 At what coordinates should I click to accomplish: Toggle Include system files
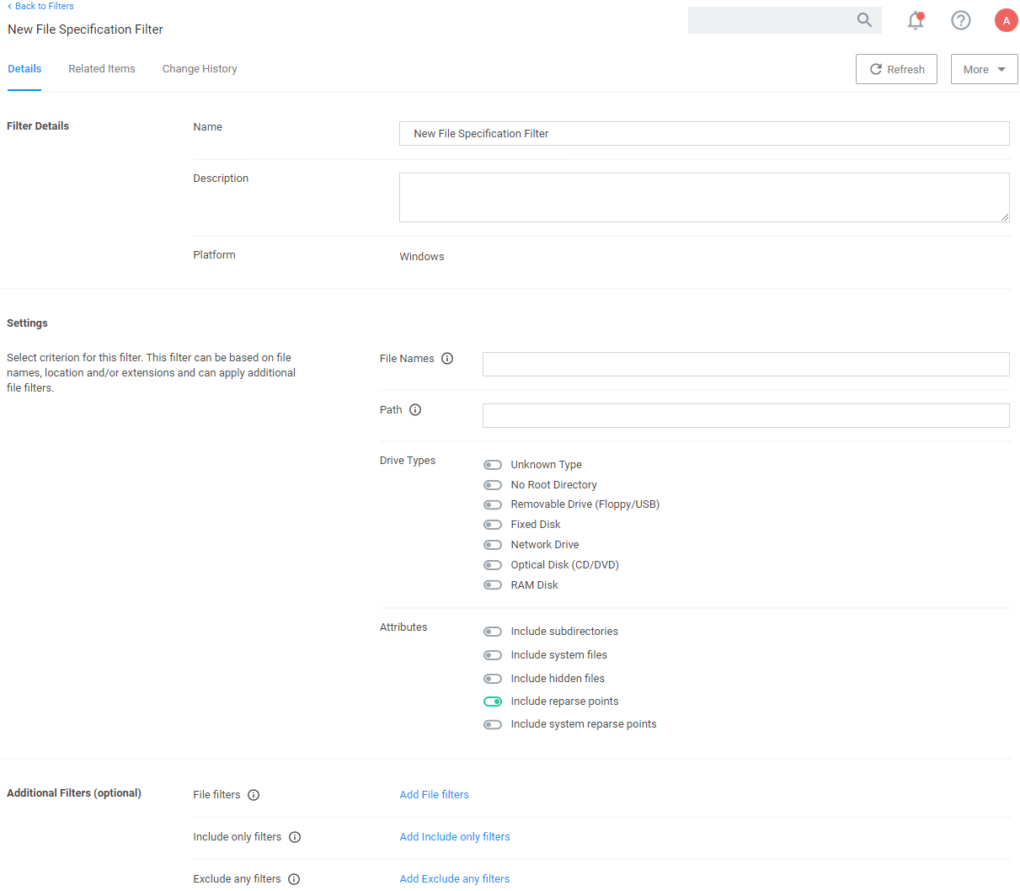[493, 655]
